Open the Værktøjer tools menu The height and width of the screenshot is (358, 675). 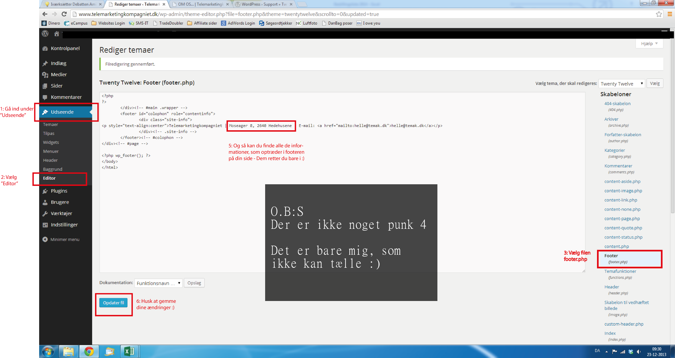62,214
